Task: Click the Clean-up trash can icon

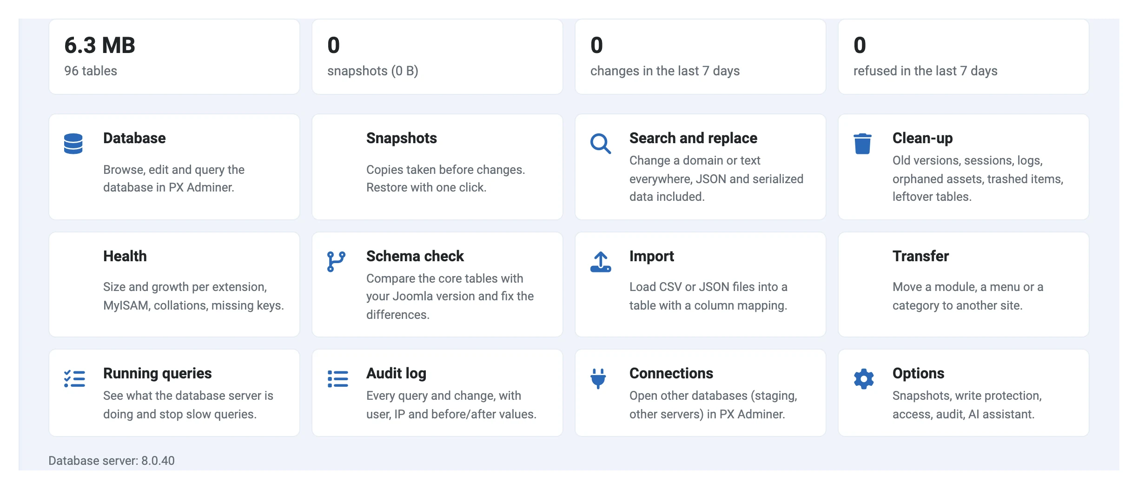Action: pos(862,144)
